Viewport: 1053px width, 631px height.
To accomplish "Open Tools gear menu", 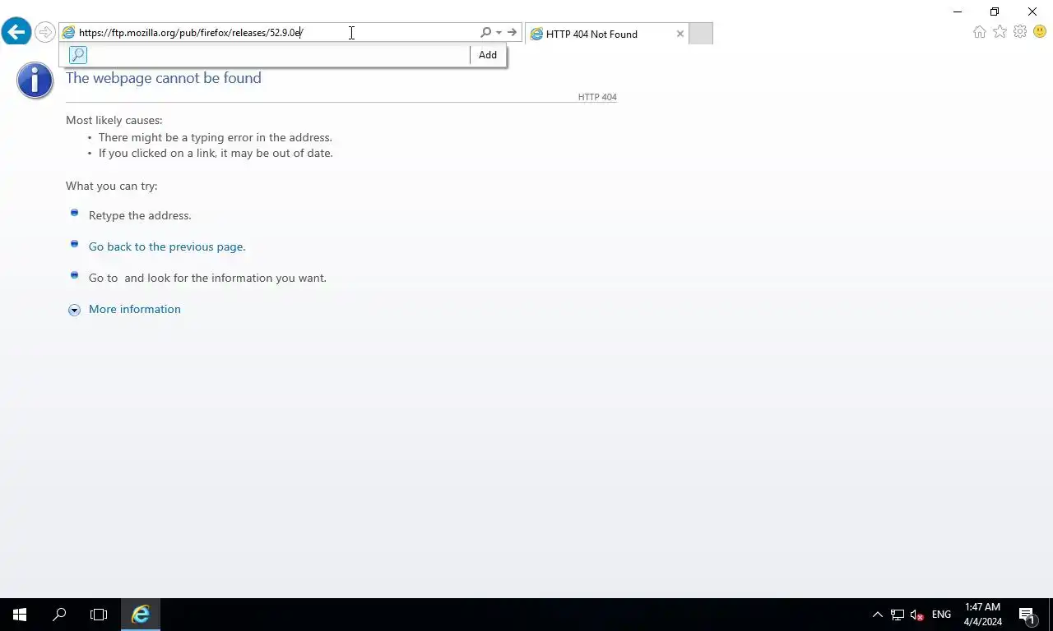I will pos(1020,31).
